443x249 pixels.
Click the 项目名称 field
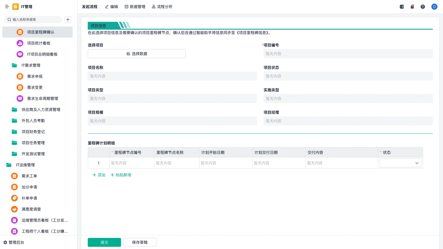[x=172, y=76]
